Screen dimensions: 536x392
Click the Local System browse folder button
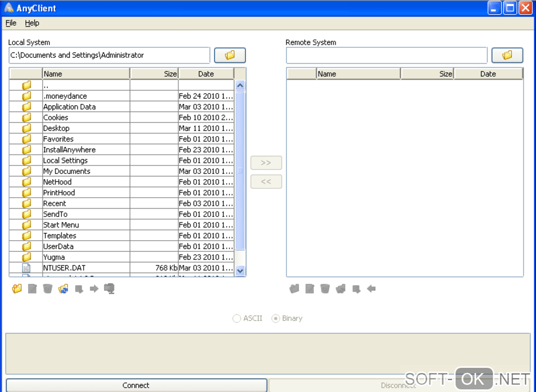(x=230, y=55)
